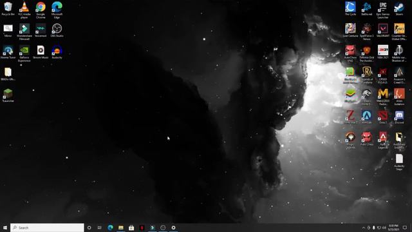The image size is (412, 232).
Task: Select the Audacity Steps text file
Action: tap(399, 162)
